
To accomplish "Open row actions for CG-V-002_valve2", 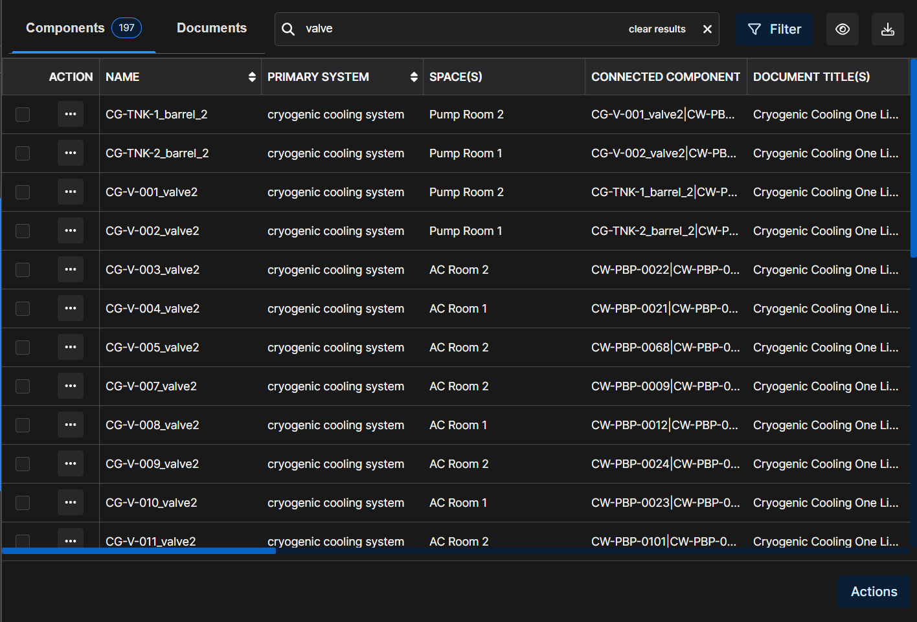I will coord(71,231).
